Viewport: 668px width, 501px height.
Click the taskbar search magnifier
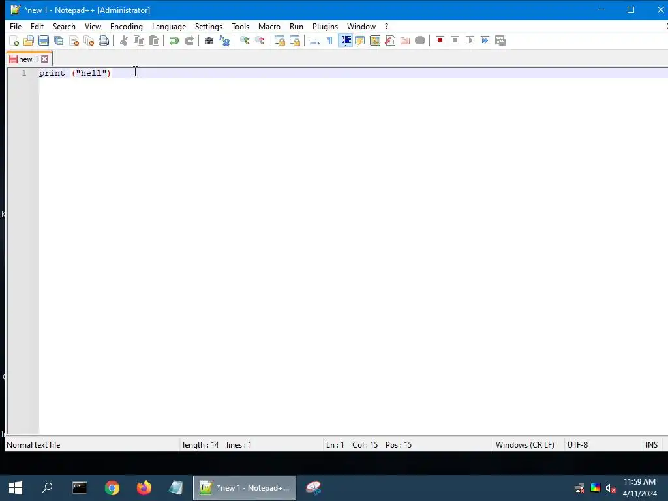click(47, 488)
